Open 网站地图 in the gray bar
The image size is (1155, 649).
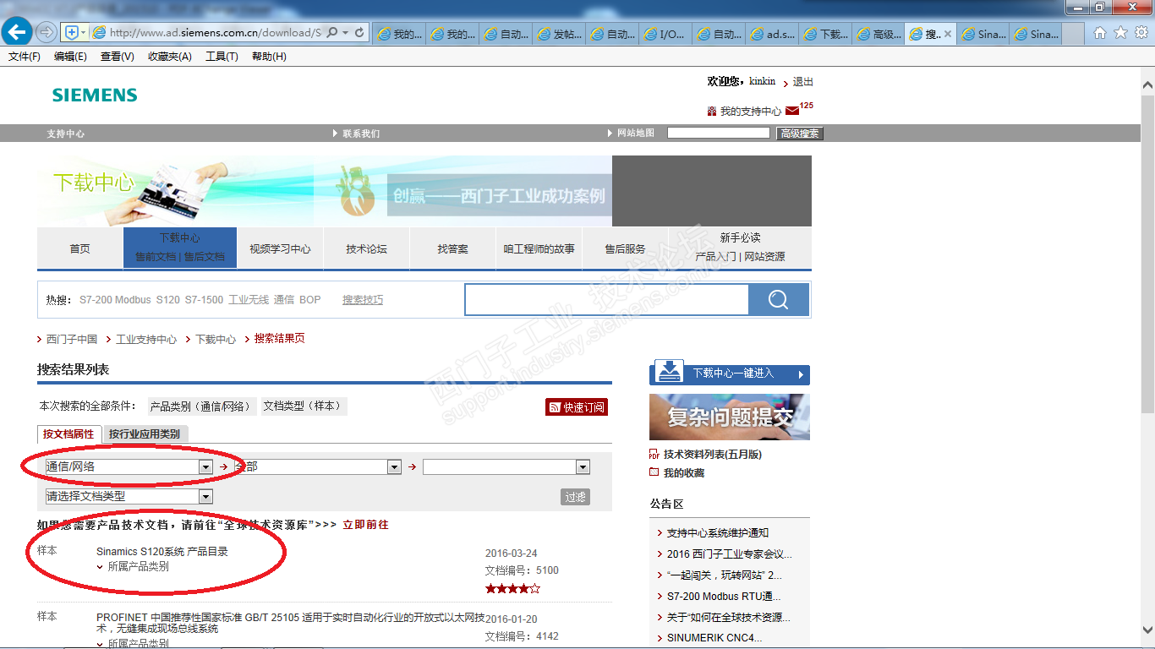coord(636,134)
